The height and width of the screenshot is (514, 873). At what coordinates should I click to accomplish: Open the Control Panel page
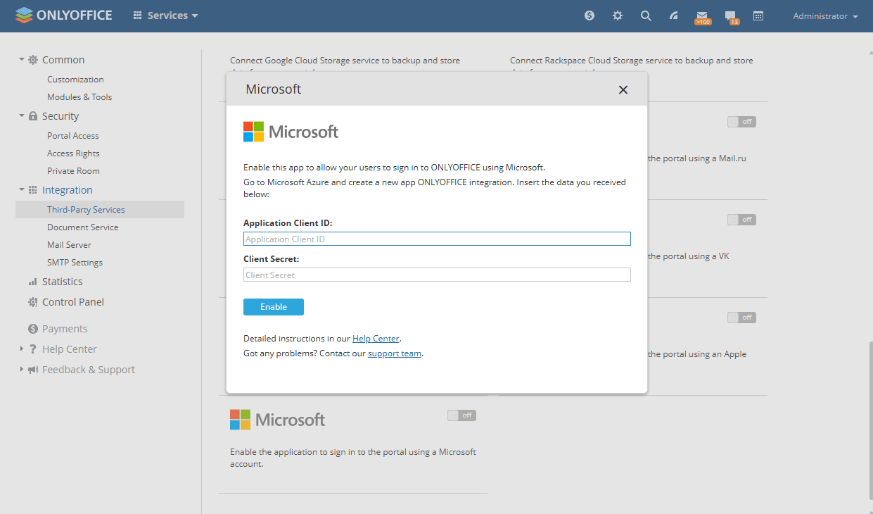click(x=73, y=302)
